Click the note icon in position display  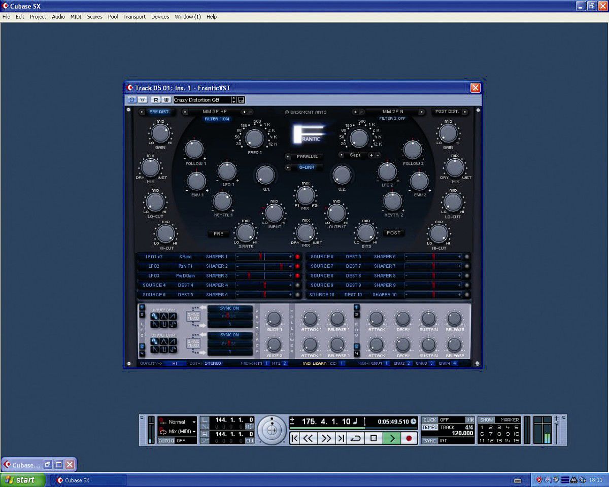click(x=355, y=421)
